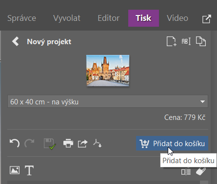This screenshot has height=184, width=217.
Task: Add text with the T tool
Action: pos(29,170)
